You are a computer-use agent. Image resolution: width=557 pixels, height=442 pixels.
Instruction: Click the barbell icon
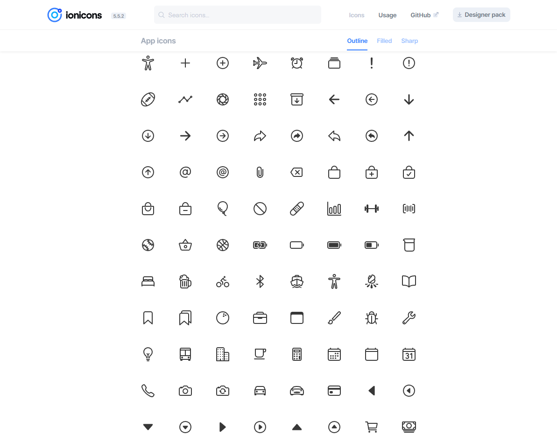372,209
